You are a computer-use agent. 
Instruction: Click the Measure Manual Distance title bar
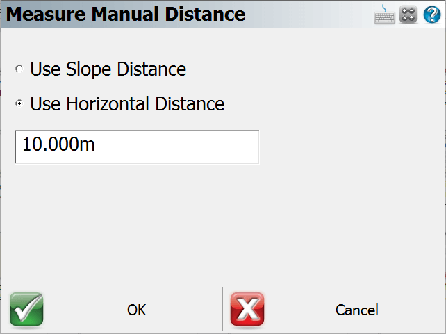click(223, 14)
